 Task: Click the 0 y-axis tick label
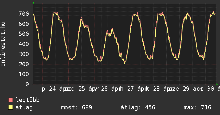(x=27, y=85)
